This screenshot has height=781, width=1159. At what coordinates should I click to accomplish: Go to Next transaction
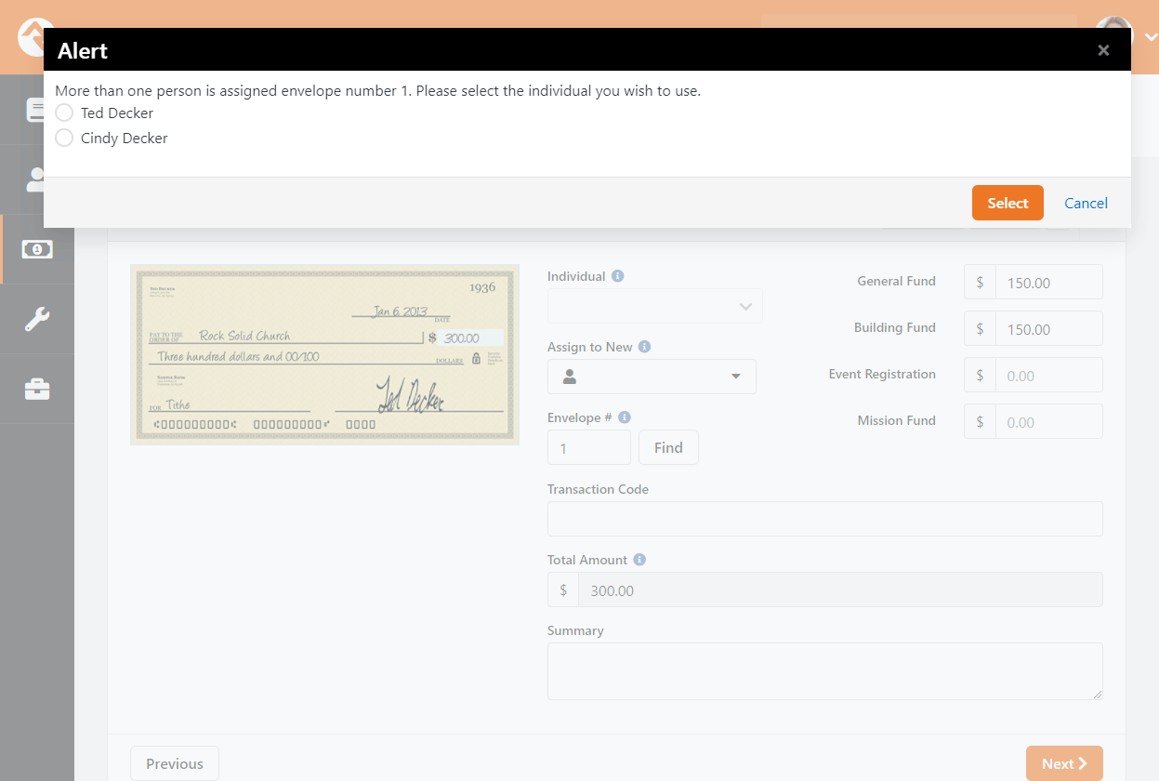1064,763
